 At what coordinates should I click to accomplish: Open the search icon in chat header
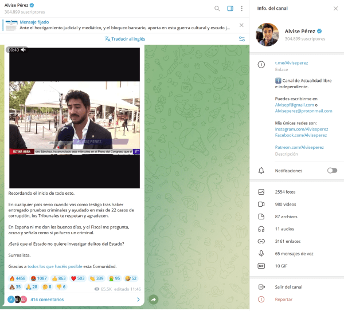click(x=217, y=9)
